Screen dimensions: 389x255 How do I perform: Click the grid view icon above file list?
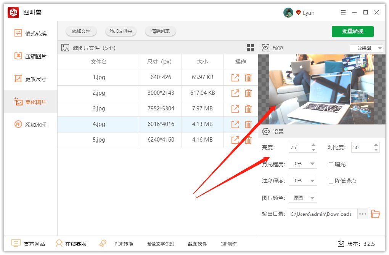point(250,48)
